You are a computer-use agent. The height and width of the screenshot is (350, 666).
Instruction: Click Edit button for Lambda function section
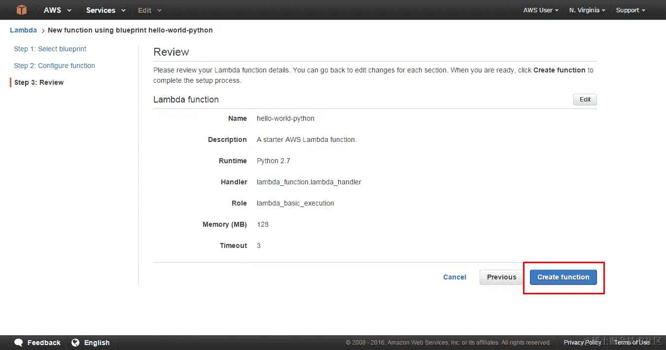click(x=585, y=100)
